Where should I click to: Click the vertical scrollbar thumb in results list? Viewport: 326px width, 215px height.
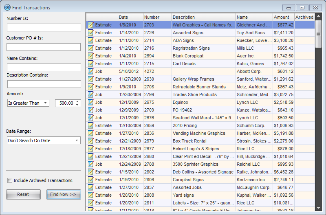(x=319, y=29)
